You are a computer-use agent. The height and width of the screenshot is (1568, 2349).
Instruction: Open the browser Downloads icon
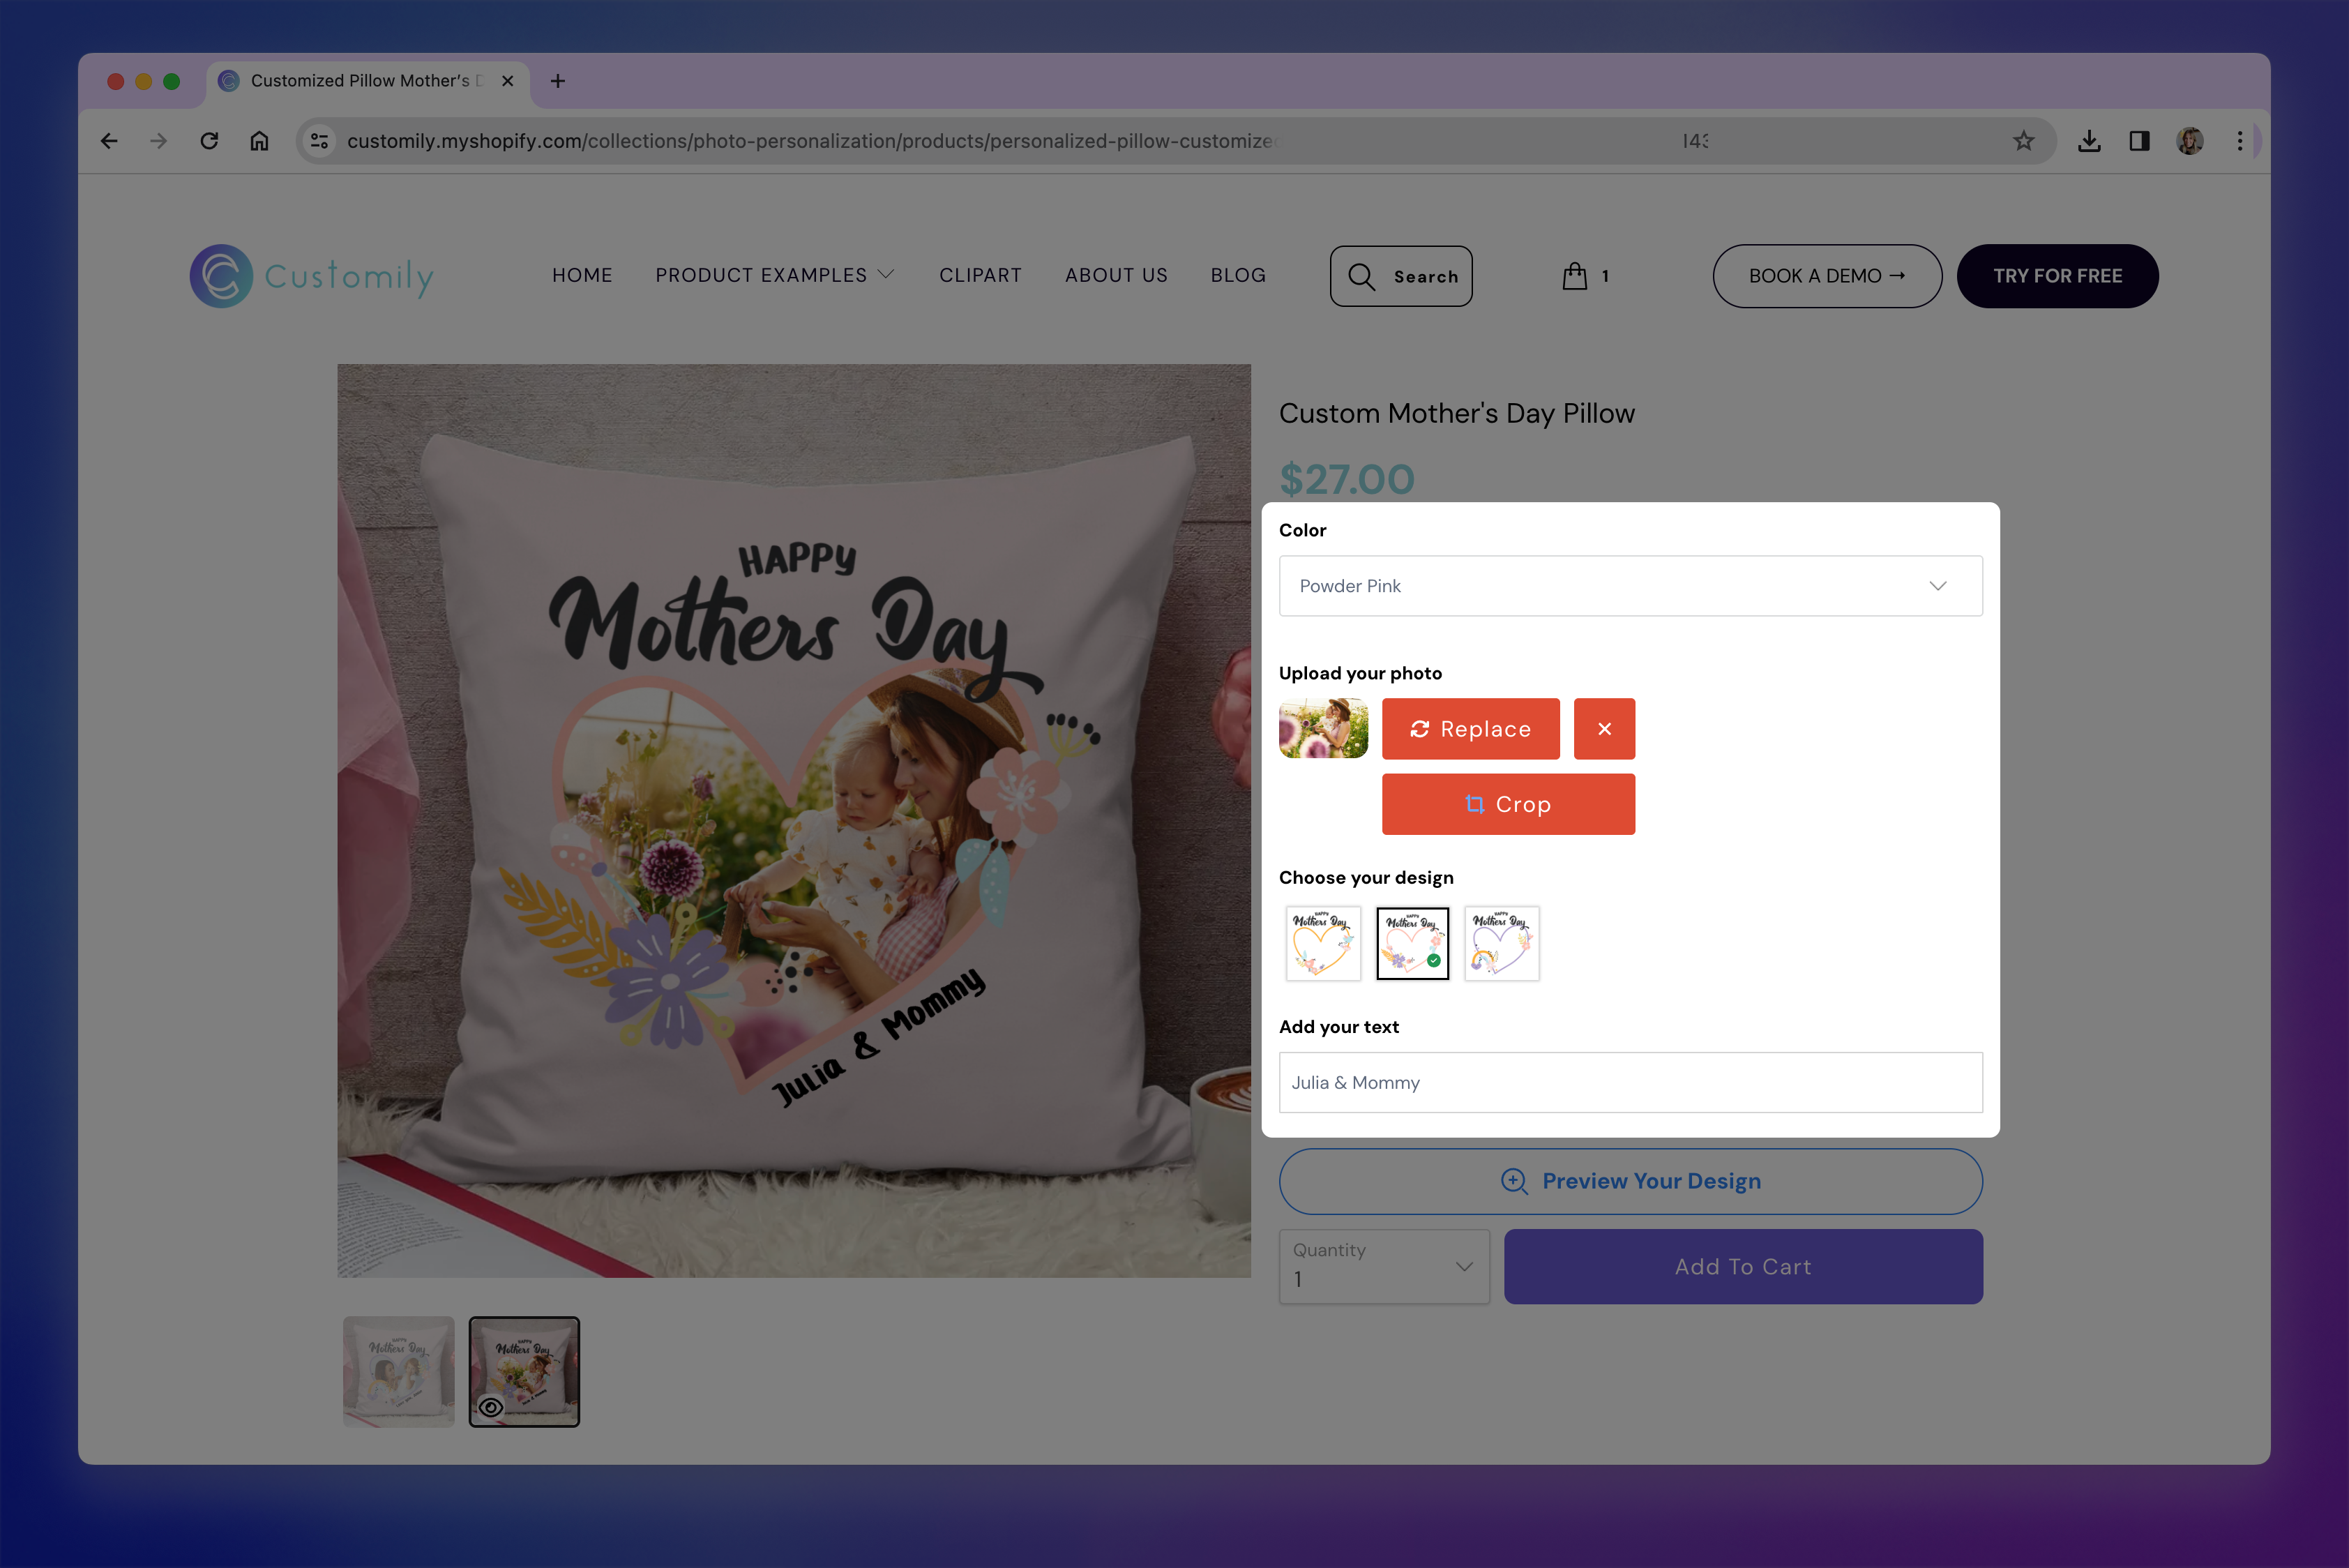pos(2090,140)
